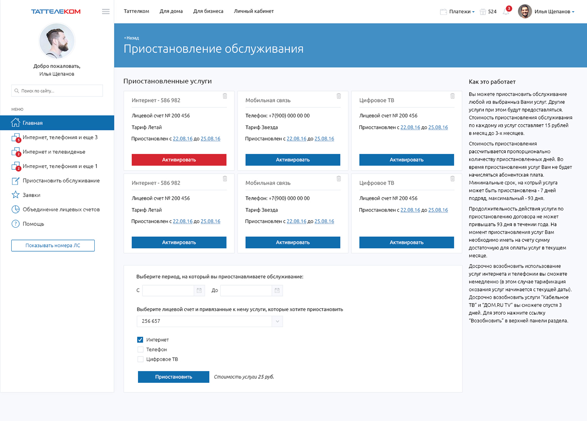Open the calendar icon for the С date field
587x421 pixels.
point(199,290)
